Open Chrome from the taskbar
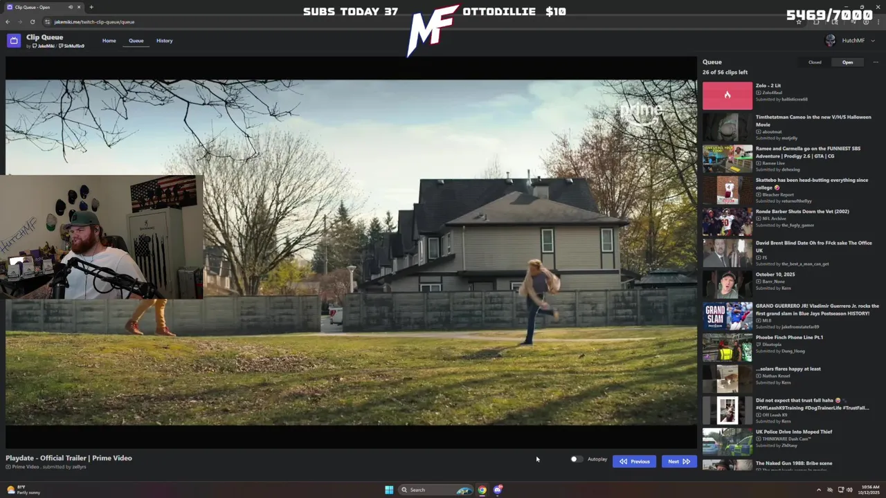 coord(482,490)
